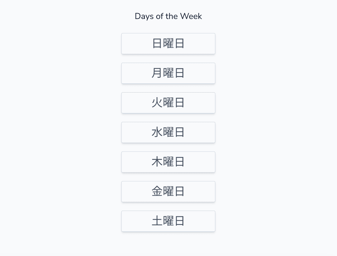
Task: Select the last day button in the list
Action: (168, 221)
